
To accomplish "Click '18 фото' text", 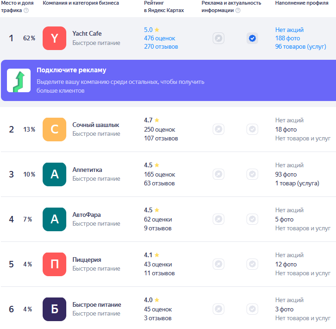I will point(286,130).
